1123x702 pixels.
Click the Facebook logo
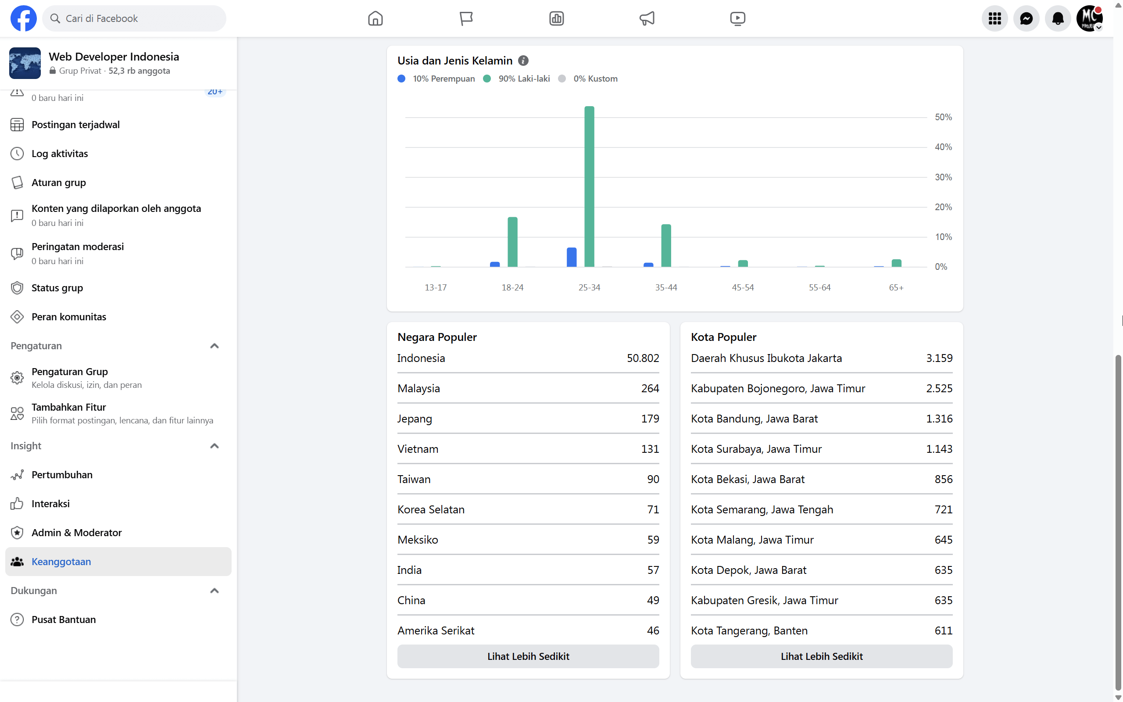[x=23, y=18]
